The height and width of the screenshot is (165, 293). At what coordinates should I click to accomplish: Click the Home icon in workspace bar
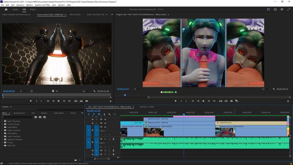[x=6, y=10]
